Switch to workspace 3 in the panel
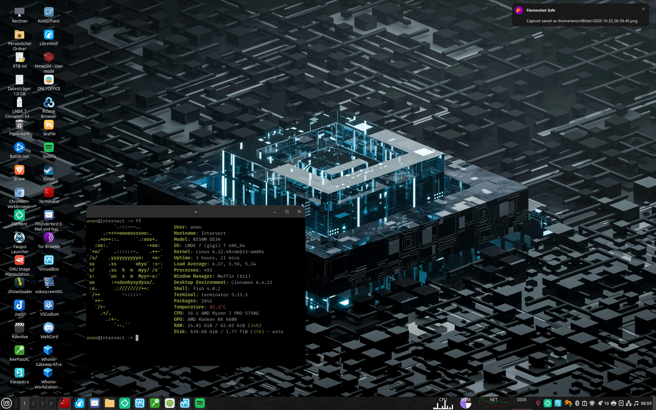 (42, 403)
